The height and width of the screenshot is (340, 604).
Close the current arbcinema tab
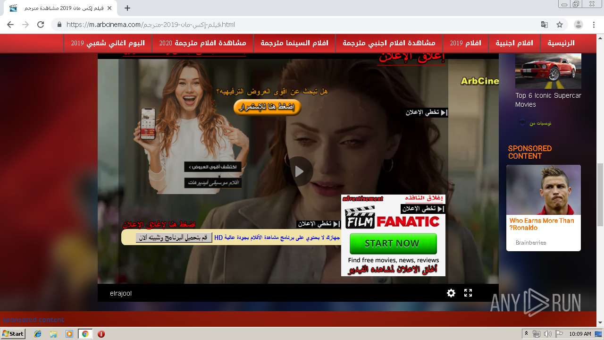[x=109, y=8]
